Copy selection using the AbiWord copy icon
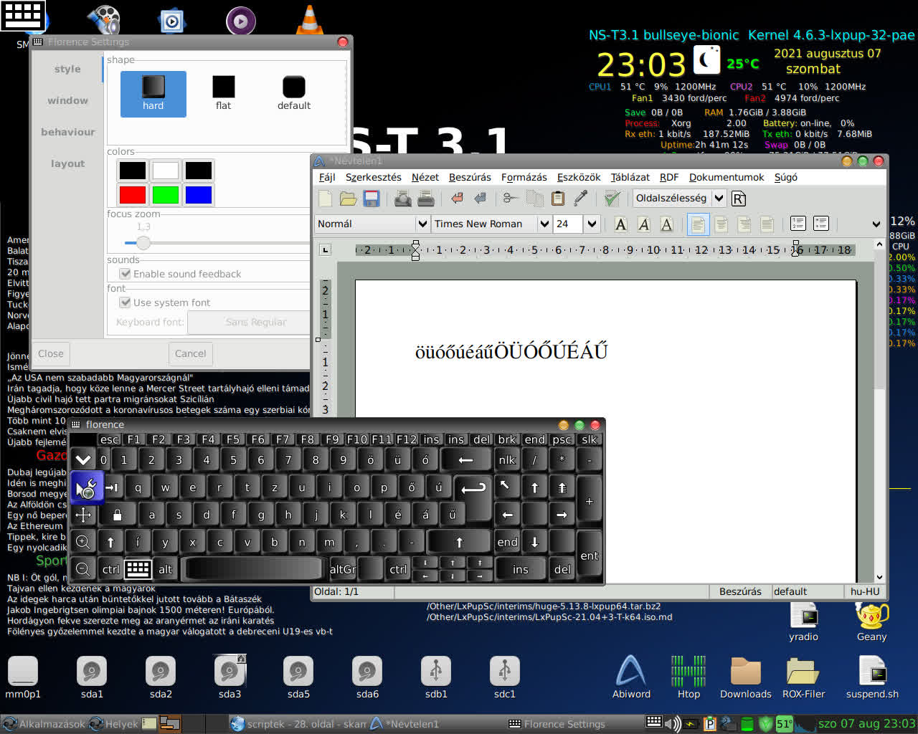The width and height of the screenshot is (918, 734). 534,199
